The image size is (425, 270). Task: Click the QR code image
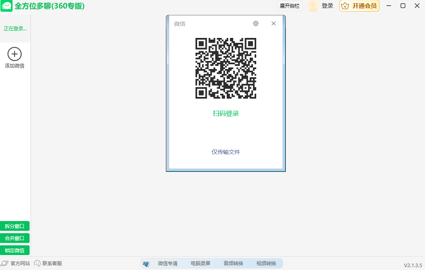pyautogui.click(x=226, y=68)
